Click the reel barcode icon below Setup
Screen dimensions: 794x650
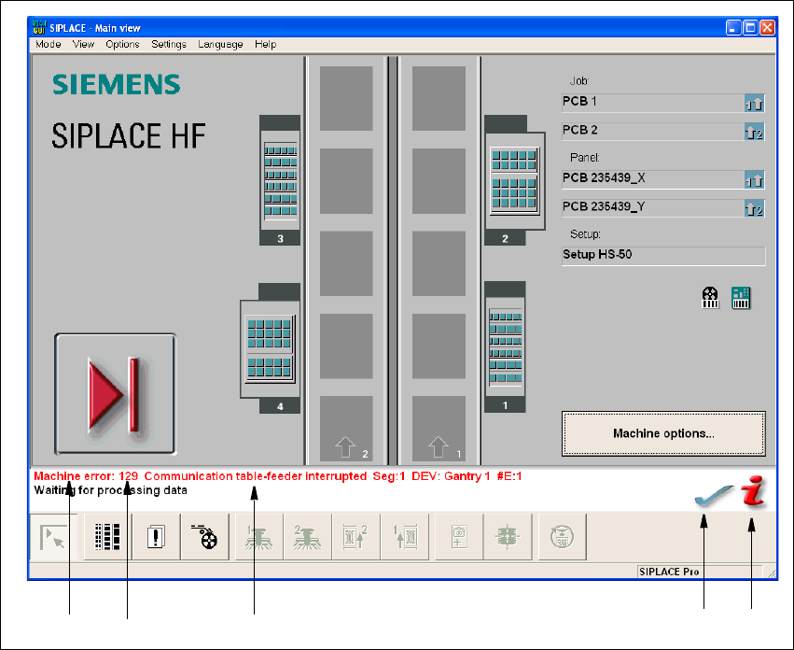pyautogui.click(x=711, y=298)
